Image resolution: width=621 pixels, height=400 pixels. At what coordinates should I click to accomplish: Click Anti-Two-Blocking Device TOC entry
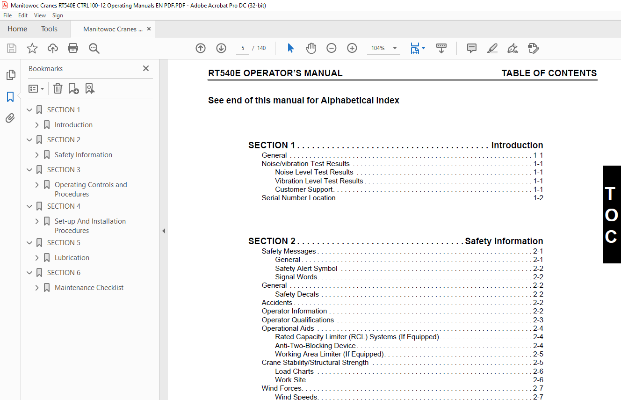315,346
